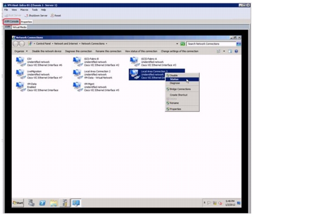The height and width of the screenshot is (217, 326).
Task: Select the CSV network connection icon
Action: pos(20,62)
